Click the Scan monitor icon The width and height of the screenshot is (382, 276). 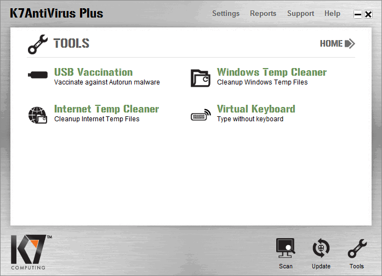click(x=286, y=248)
